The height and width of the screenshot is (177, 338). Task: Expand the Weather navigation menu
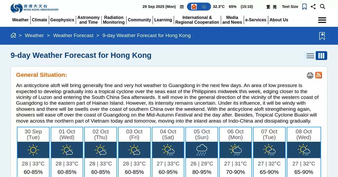(x=20, y=20)
